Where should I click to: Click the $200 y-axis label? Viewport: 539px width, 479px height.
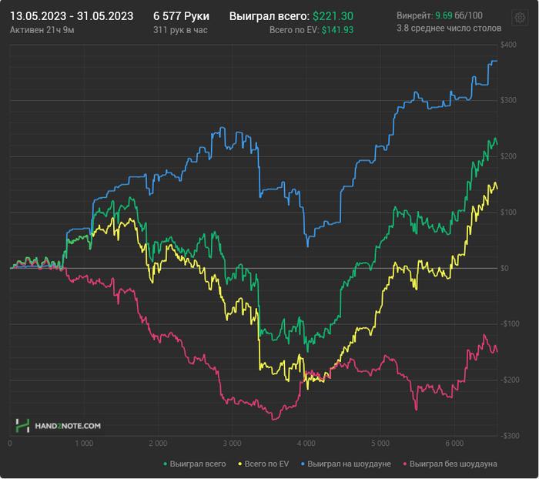(508, 156)
